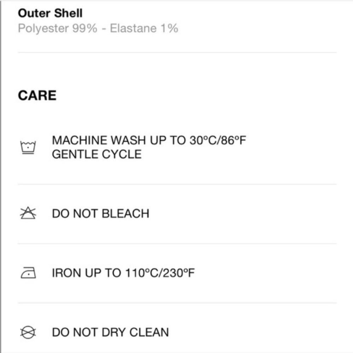Click the DO NOT BLEACH label
Screen dimensions: 353x353
click(x=101, y=214)
